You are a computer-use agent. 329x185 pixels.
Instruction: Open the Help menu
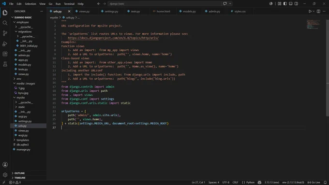point(81,4)
